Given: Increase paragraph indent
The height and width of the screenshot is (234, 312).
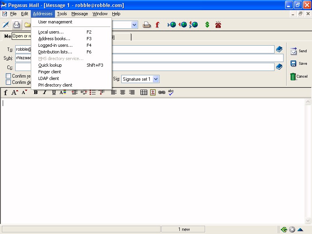Looking at the screenshot, I should click(x=74, y=92).
